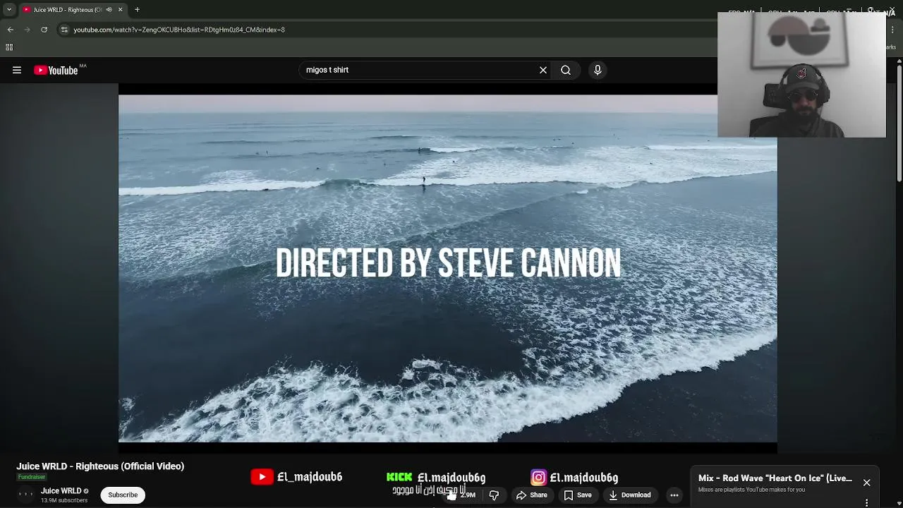This screenshot has width=903, height=508.
Task: Select the URL in the address bar
Action: pyautogui.click(x=179, y=30)
